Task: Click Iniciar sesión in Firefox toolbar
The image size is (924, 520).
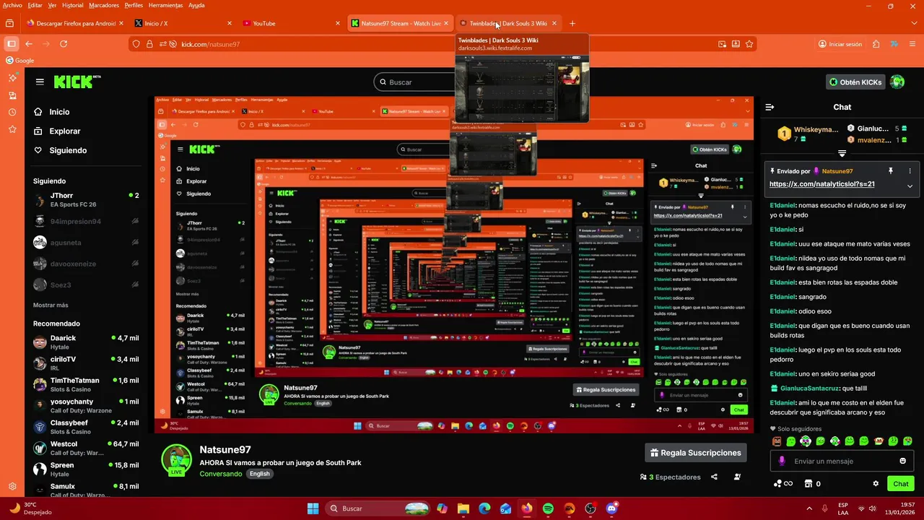Action: pos(840,44)
